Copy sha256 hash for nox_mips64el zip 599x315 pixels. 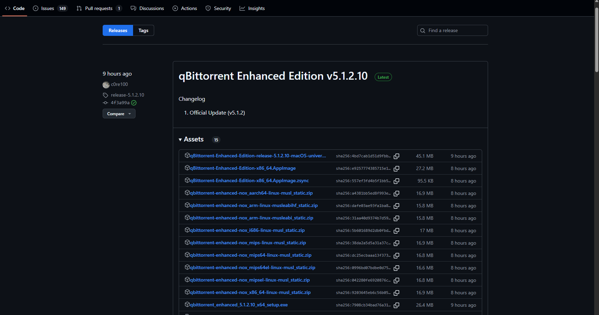[396, 268]
